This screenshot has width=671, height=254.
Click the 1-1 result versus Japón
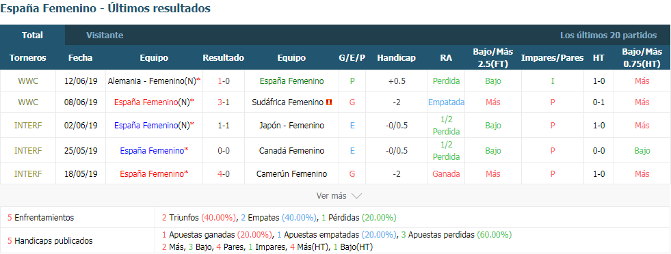pos(224,126)
